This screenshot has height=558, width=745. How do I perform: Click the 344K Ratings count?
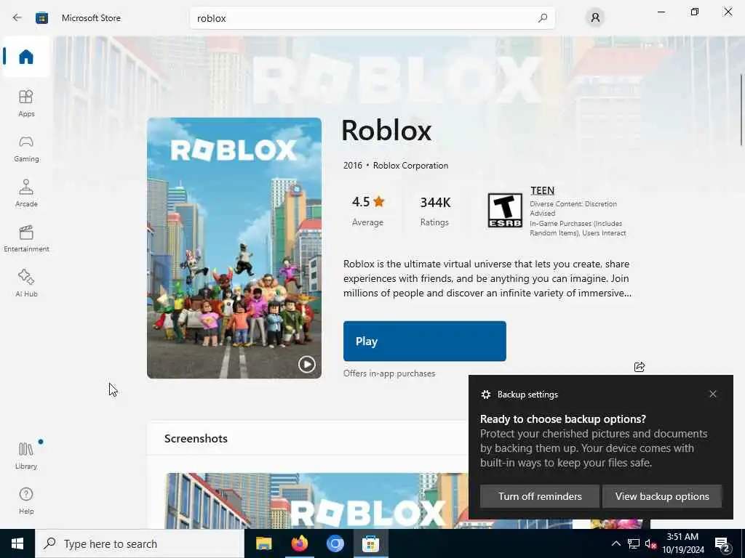[435, 211]
